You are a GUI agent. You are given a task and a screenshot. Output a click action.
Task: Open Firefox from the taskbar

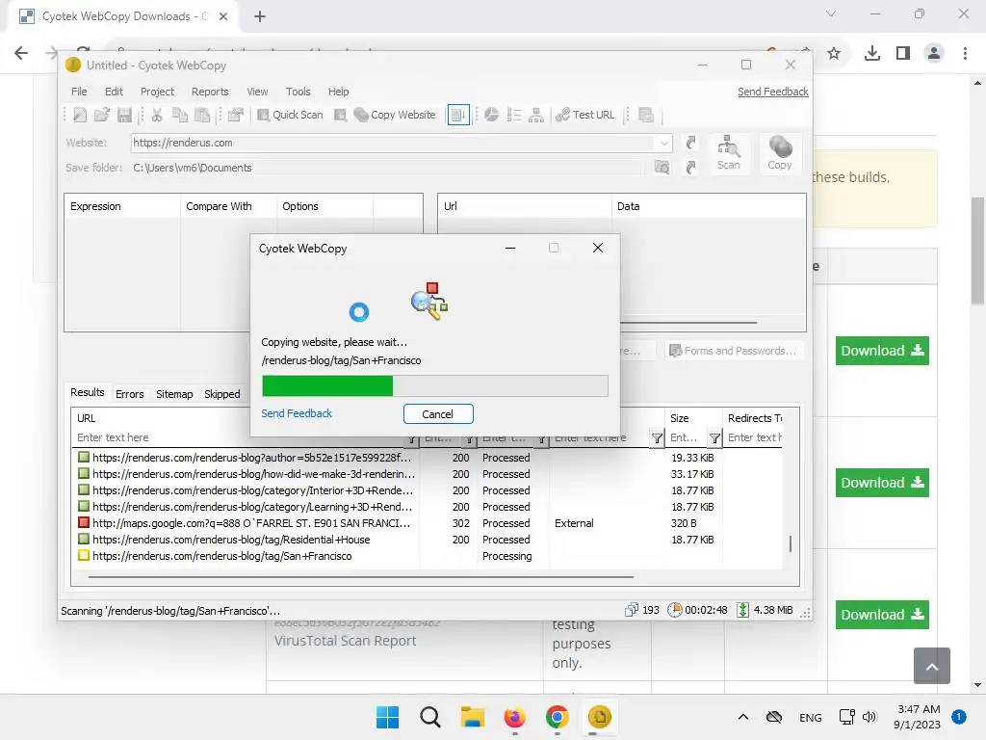point(514,717)
